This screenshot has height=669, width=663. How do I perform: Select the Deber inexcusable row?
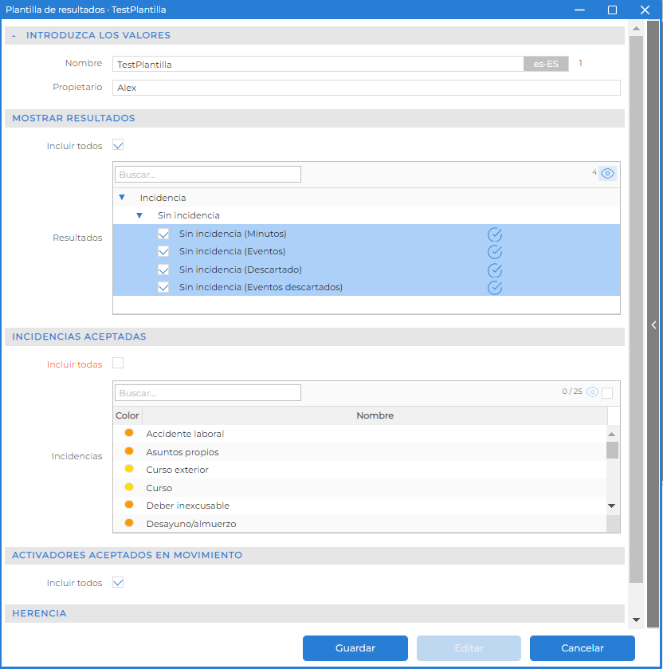360,506
